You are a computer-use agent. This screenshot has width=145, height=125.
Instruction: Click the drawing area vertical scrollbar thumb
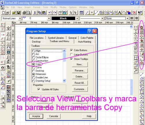tap(131, 87)
